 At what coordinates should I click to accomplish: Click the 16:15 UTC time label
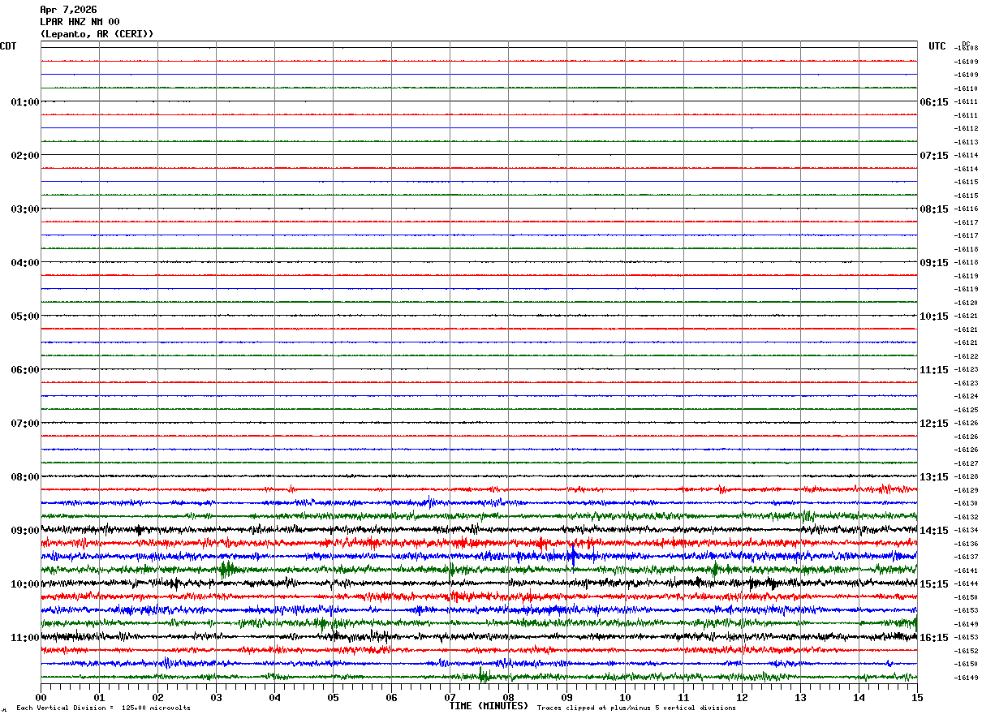(933, 638)
